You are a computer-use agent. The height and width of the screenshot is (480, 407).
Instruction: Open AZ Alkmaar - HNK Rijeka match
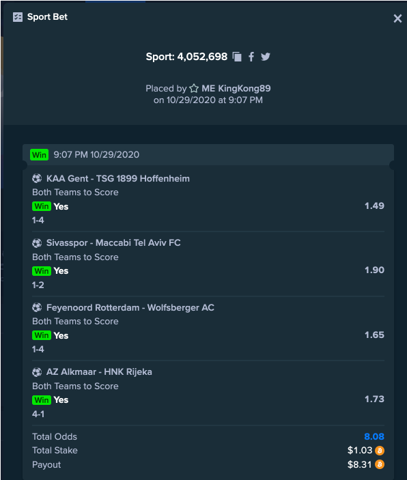[x=99, y=372]
